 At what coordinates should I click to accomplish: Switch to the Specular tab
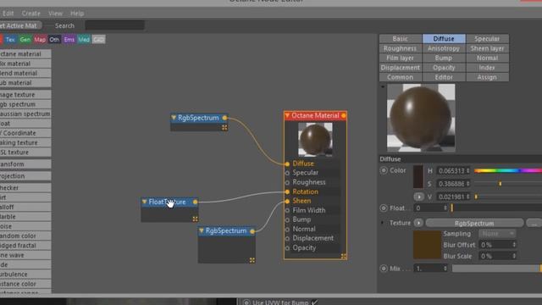click(487, 39)
